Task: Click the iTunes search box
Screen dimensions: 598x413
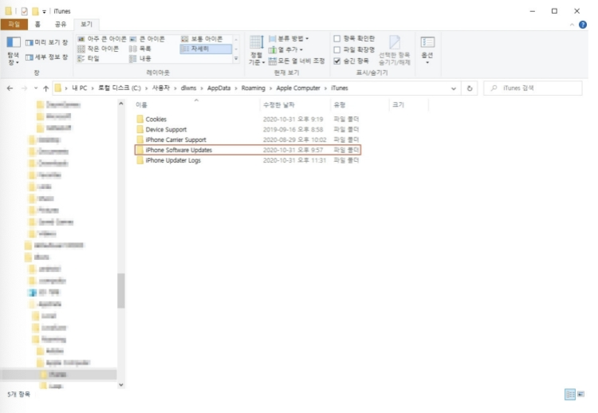Action: (533, 88)
